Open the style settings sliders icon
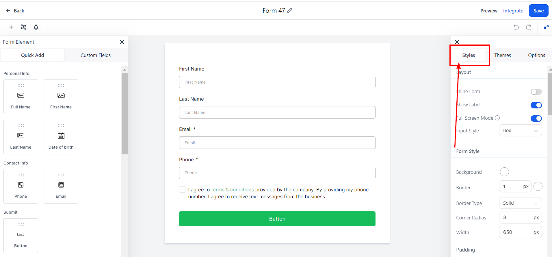Image resolution: width=552 pixels, height=257 pixels. pyautogui.click(x=546, y=27)
